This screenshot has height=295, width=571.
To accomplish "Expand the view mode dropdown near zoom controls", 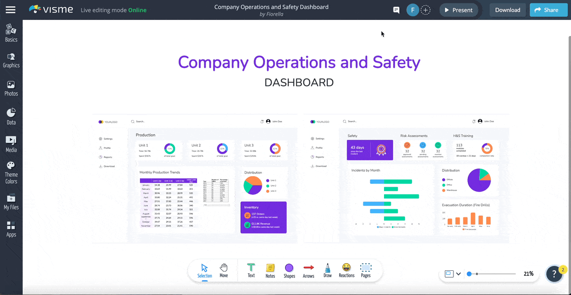I will (458, 274).
